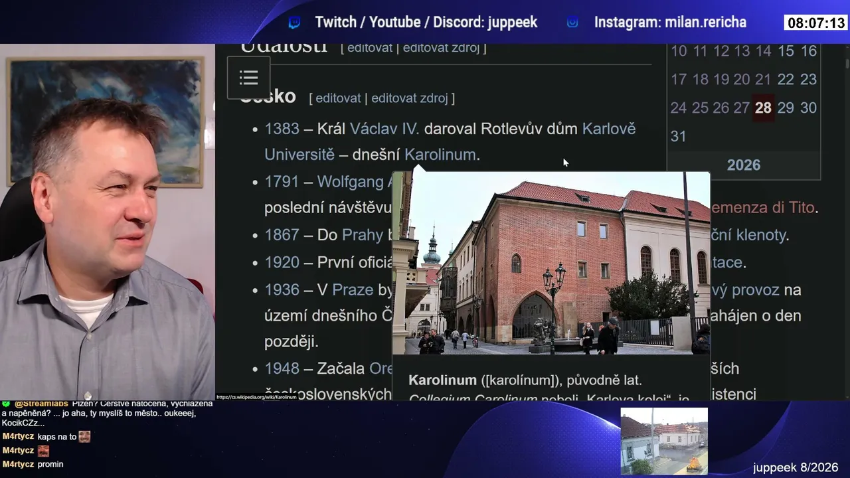850x478 pixels.
Task: Follow the Prahy link in 1867 entry
Action: pyautogui.click(x=363, y=235)
